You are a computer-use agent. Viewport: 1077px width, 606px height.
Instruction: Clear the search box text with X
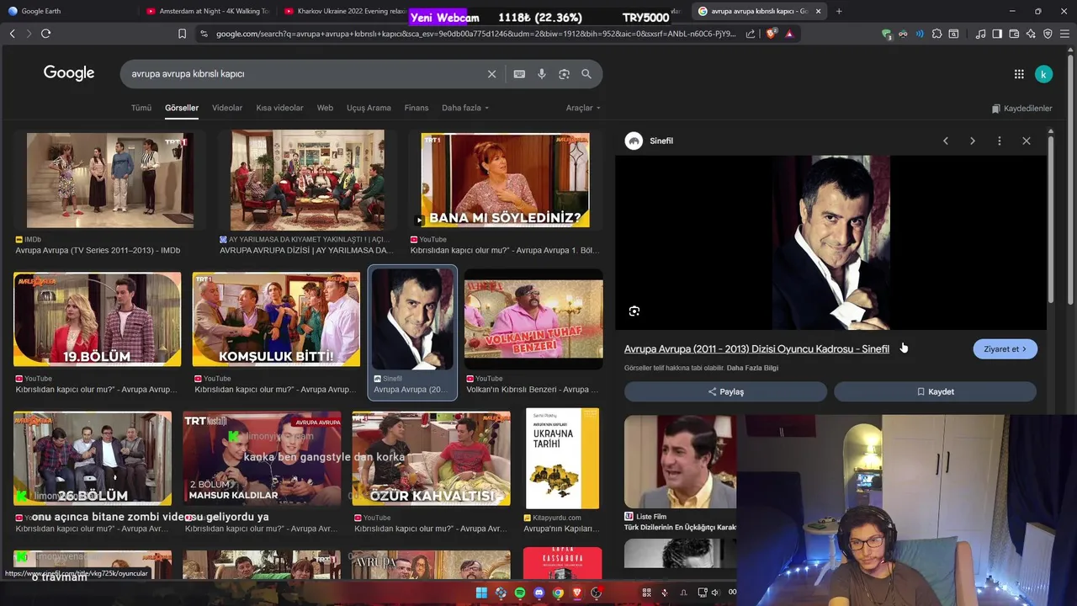492,74
